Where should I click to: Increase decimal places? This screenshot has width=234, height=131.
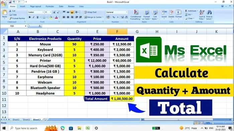point(122,17)
